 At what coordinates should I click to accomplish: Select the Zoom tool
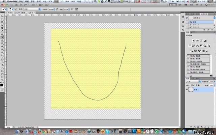[2, 80]
